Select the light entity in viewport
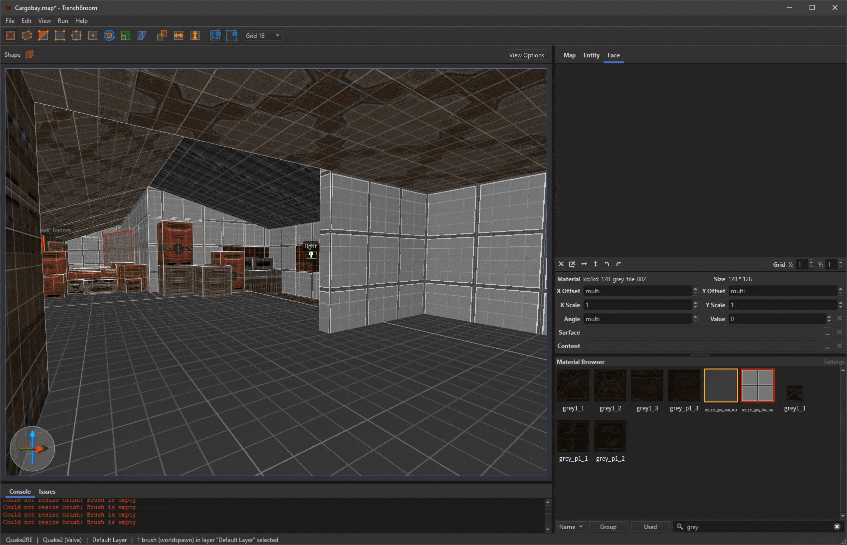847x545 pixels. tap(311, 255)
